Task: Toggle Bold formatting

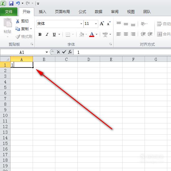Action: [x=40, y=35]
